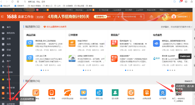The image size is (195, 105).
Task: Open 精准流量推广王 service card
Action: [x=129, y=45]
